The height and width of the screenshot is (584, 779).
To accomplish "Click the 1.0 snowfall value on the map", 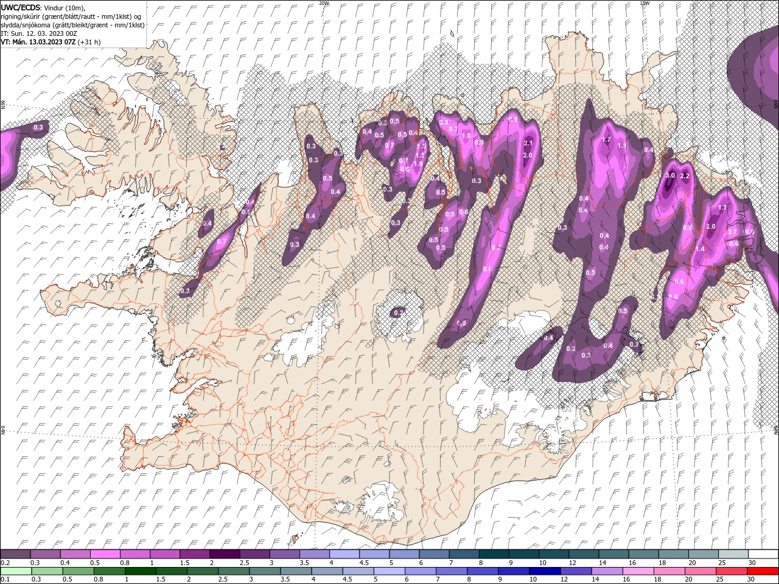I will point(467,136).
